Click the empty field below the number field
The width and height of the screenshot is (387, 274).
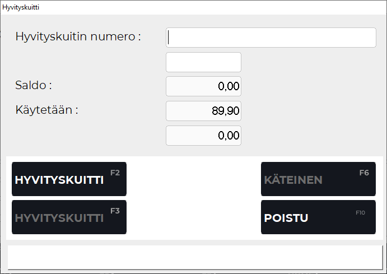[x=203, y=62]
